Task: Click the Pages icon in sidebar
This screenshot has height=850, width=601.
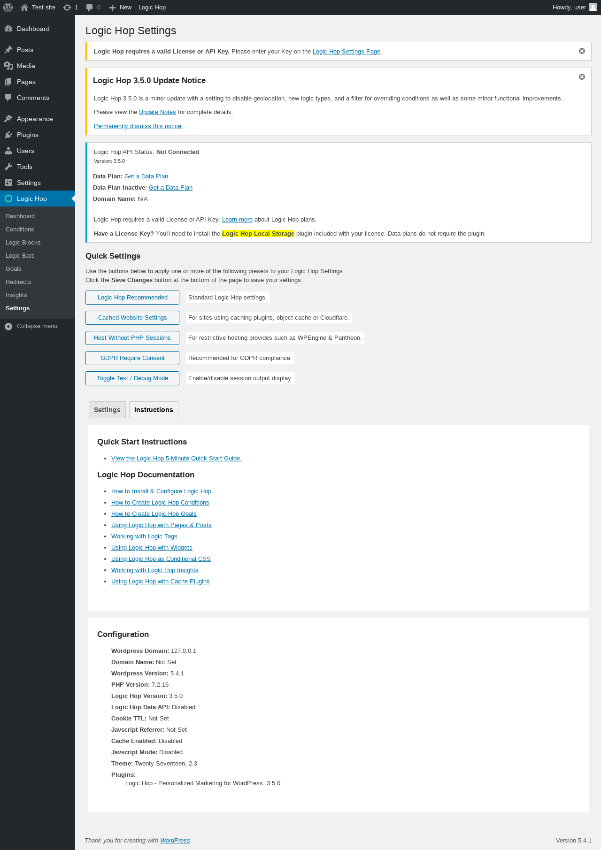Action: point(8,82)
